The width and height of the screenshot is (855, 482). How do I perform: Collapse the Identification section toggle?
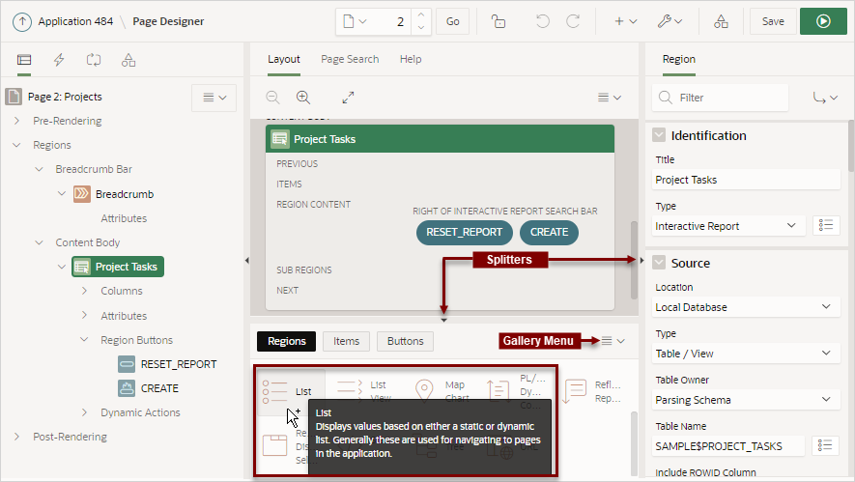coord(659,135)
